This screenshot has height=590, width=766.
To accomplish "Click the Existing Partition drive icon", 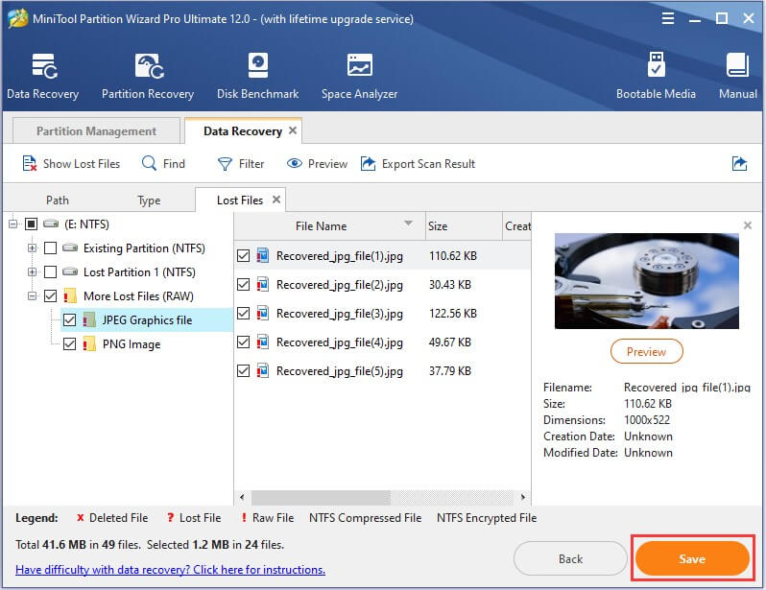I will [70, 248].
